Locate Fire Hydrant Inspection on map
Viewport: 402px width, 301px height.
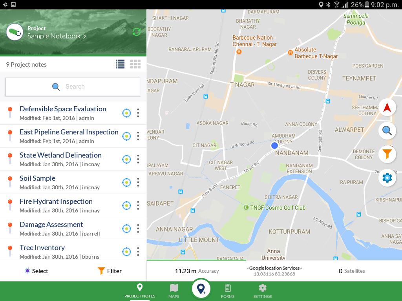pos(126,205)
